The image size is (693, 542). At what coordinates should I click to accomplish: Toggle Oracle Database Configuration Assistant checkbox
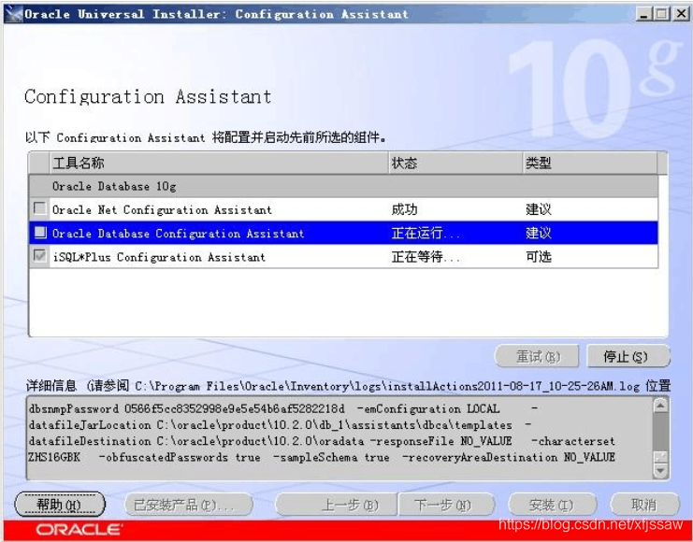click(40, 233)
